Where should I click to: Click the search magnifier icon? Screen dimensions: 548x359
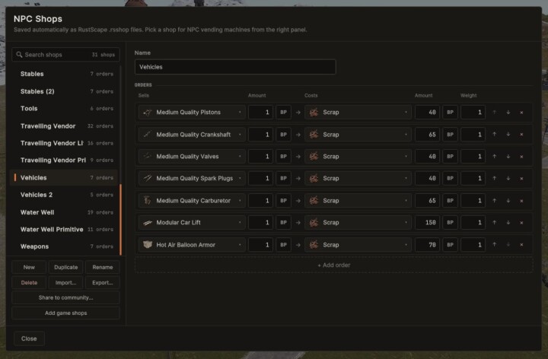tap(19, 55)
